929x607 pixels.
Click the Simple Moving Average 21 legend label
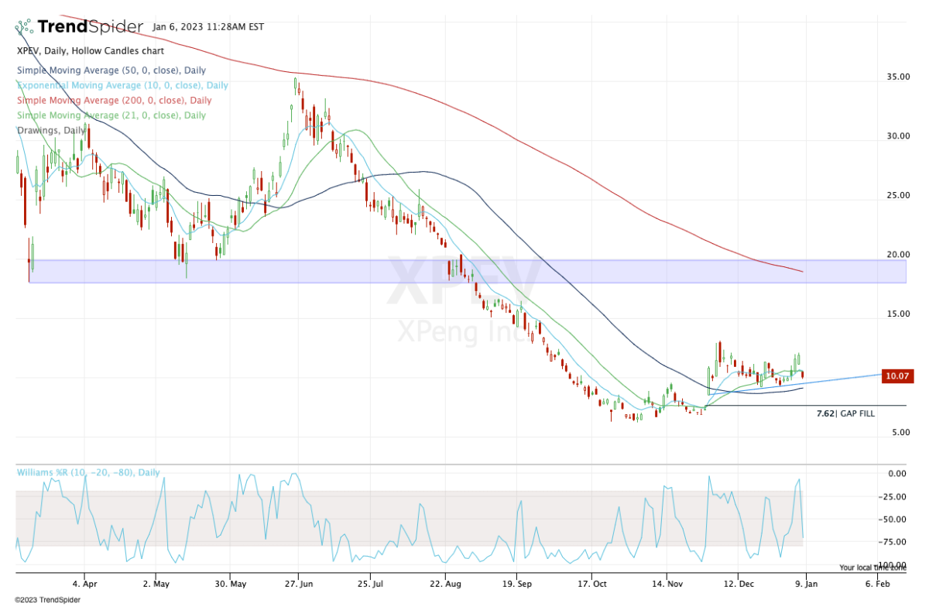[x=111, y=115]
